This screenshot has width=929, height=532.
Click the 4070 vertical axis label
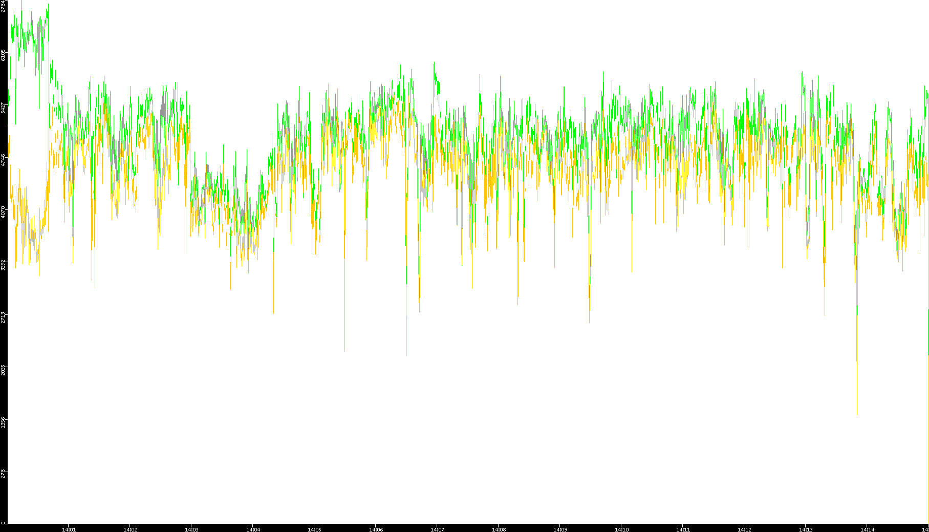tap(4, 212)
